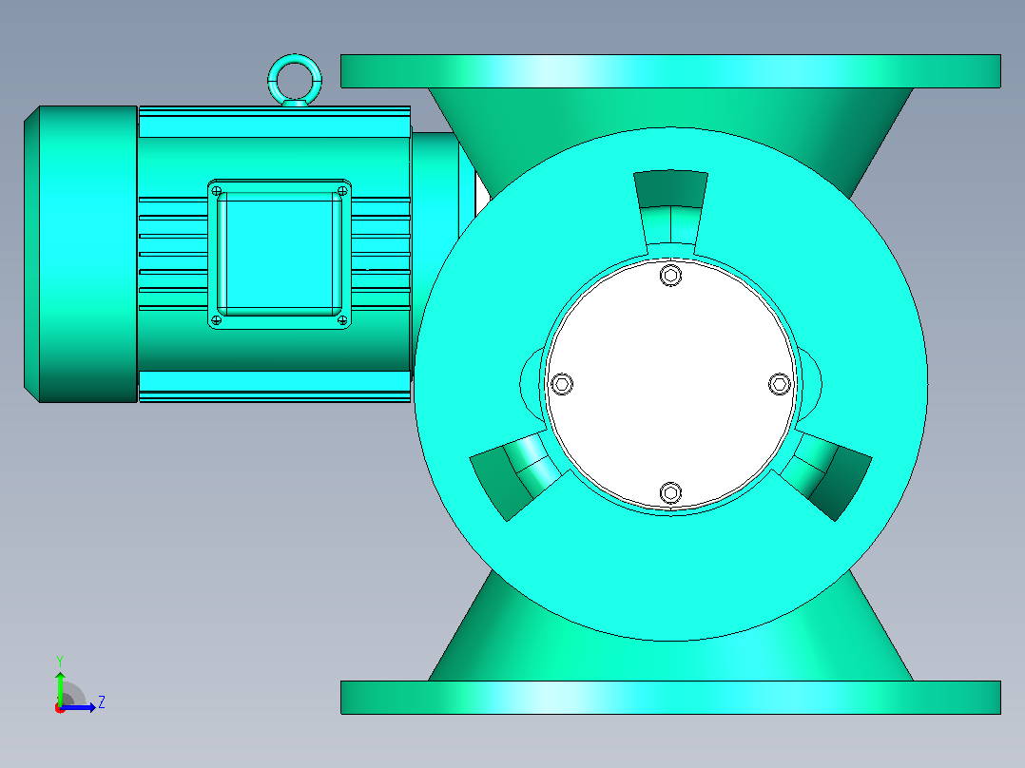Pick the bottom-right screw of the terminal box
The image size is (1025, 768).
point(342,319)
